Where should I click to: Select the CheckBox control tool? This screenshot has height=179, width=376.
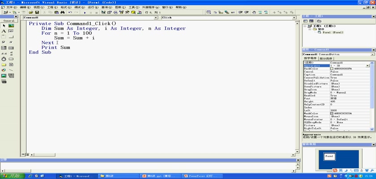4,42
